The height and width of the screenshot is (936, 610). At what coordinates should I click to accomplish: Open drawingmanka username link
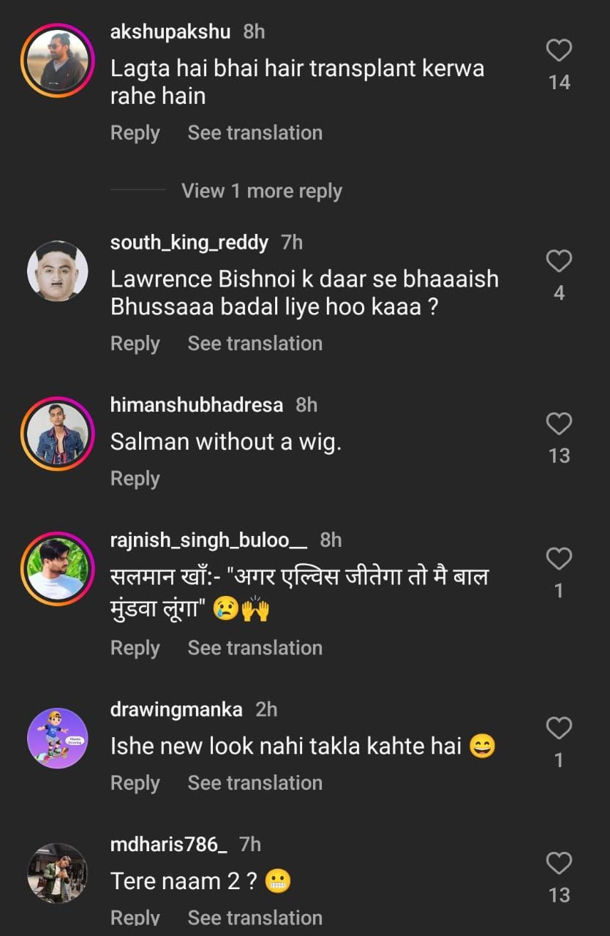176,709
